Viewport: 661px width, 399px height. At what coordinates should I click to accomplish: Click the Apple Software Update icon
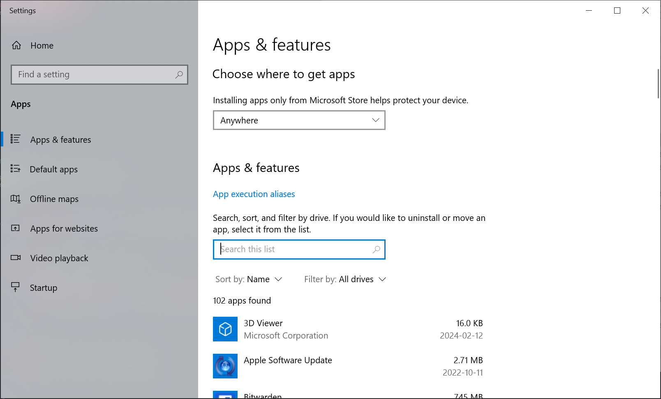tap(225, 366)
